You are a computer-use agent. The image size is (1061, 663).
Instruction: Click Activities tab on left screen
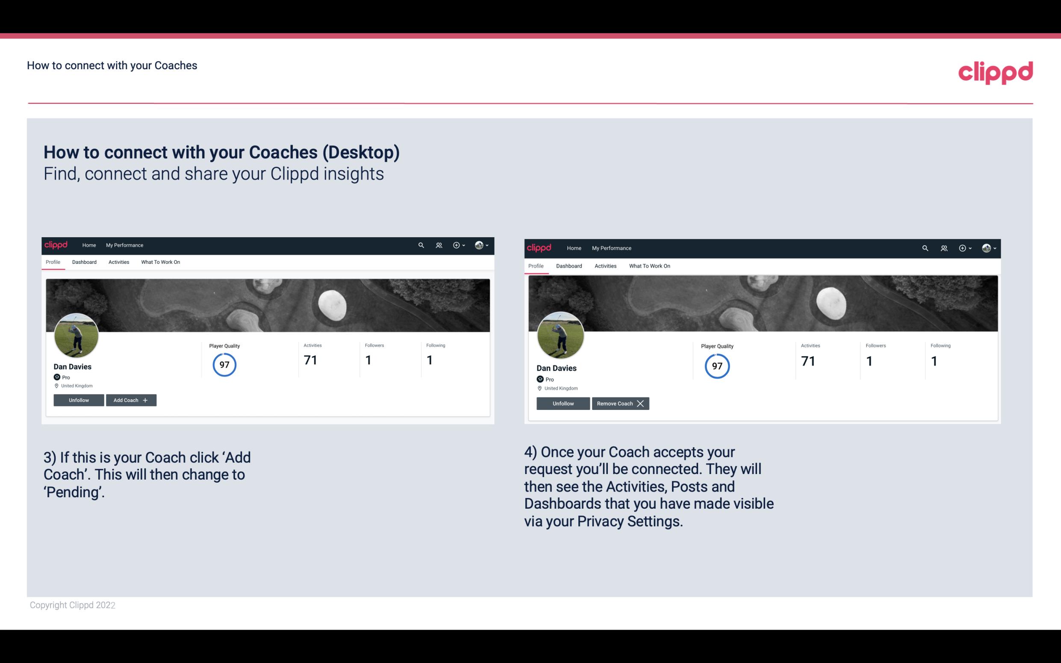[x=118, y=262]
